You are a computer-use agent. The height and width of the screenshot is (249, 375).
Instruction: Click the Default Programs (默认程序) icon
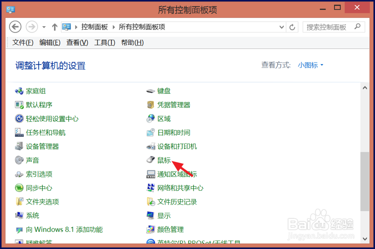click(x=19, y=105)
